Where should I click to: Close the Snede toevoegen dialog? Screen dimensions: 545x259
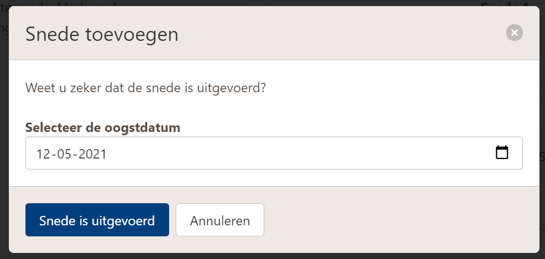[x=515, y=33]
